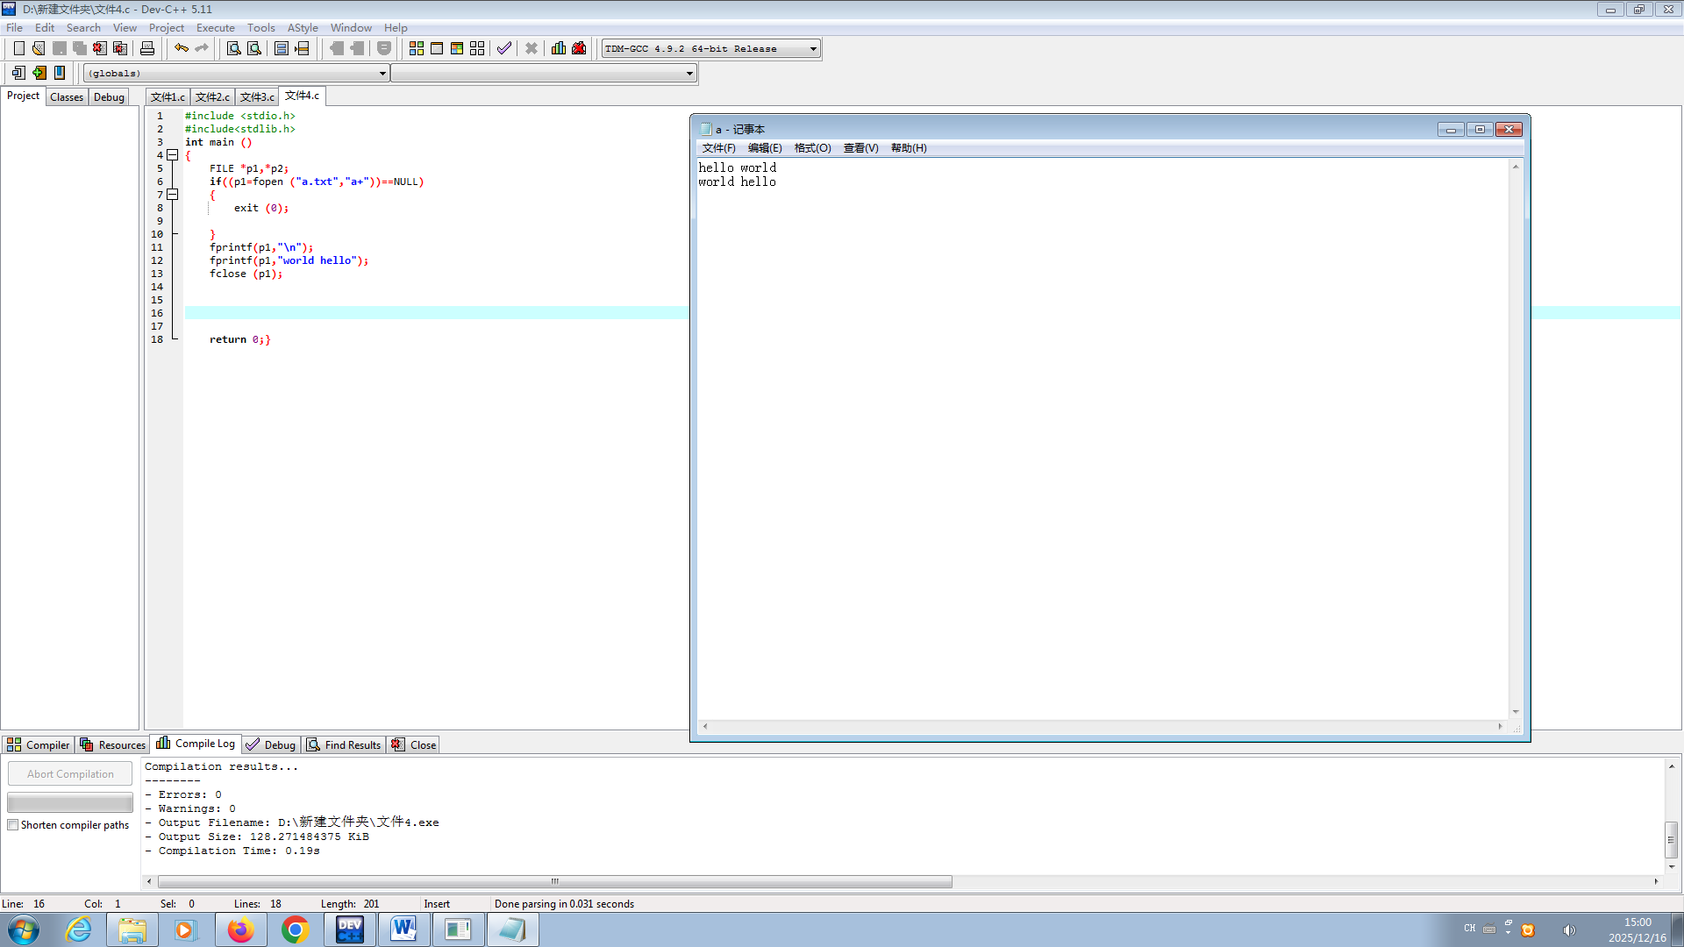Click the Syntax Check checkmark icon
Image resolution: width=1684 pixels, height=947 pixels.
coord(503,48)
